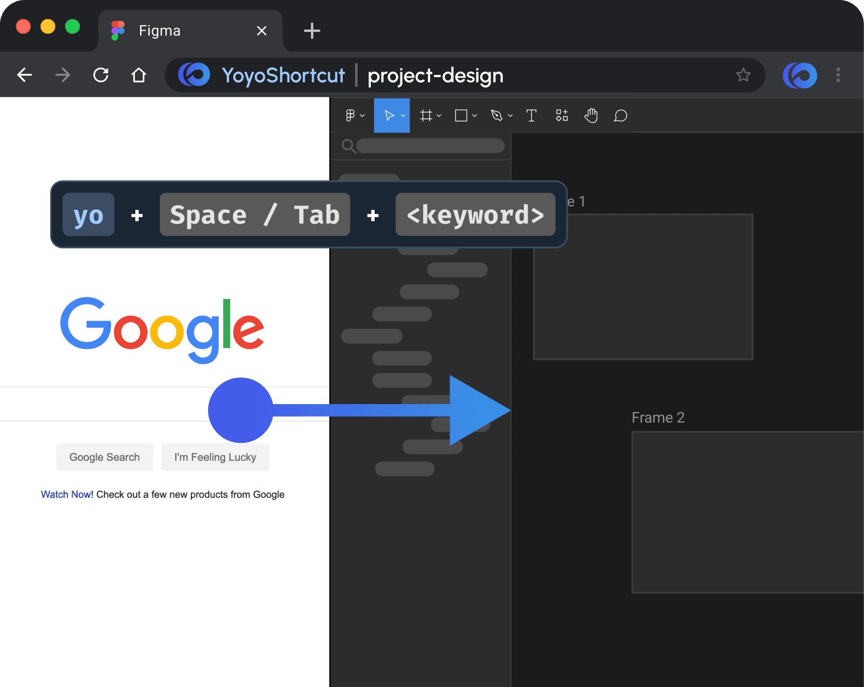Click the address bar showing project-design

[465, 75]
